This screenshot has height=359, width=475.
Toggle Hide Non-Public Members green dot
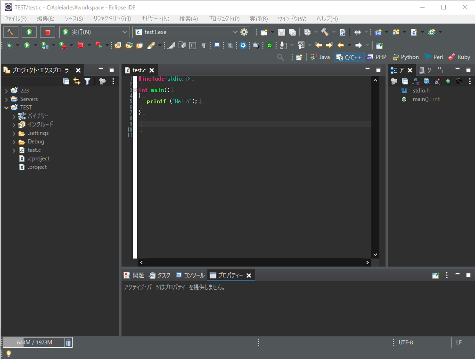click(448, 81)
